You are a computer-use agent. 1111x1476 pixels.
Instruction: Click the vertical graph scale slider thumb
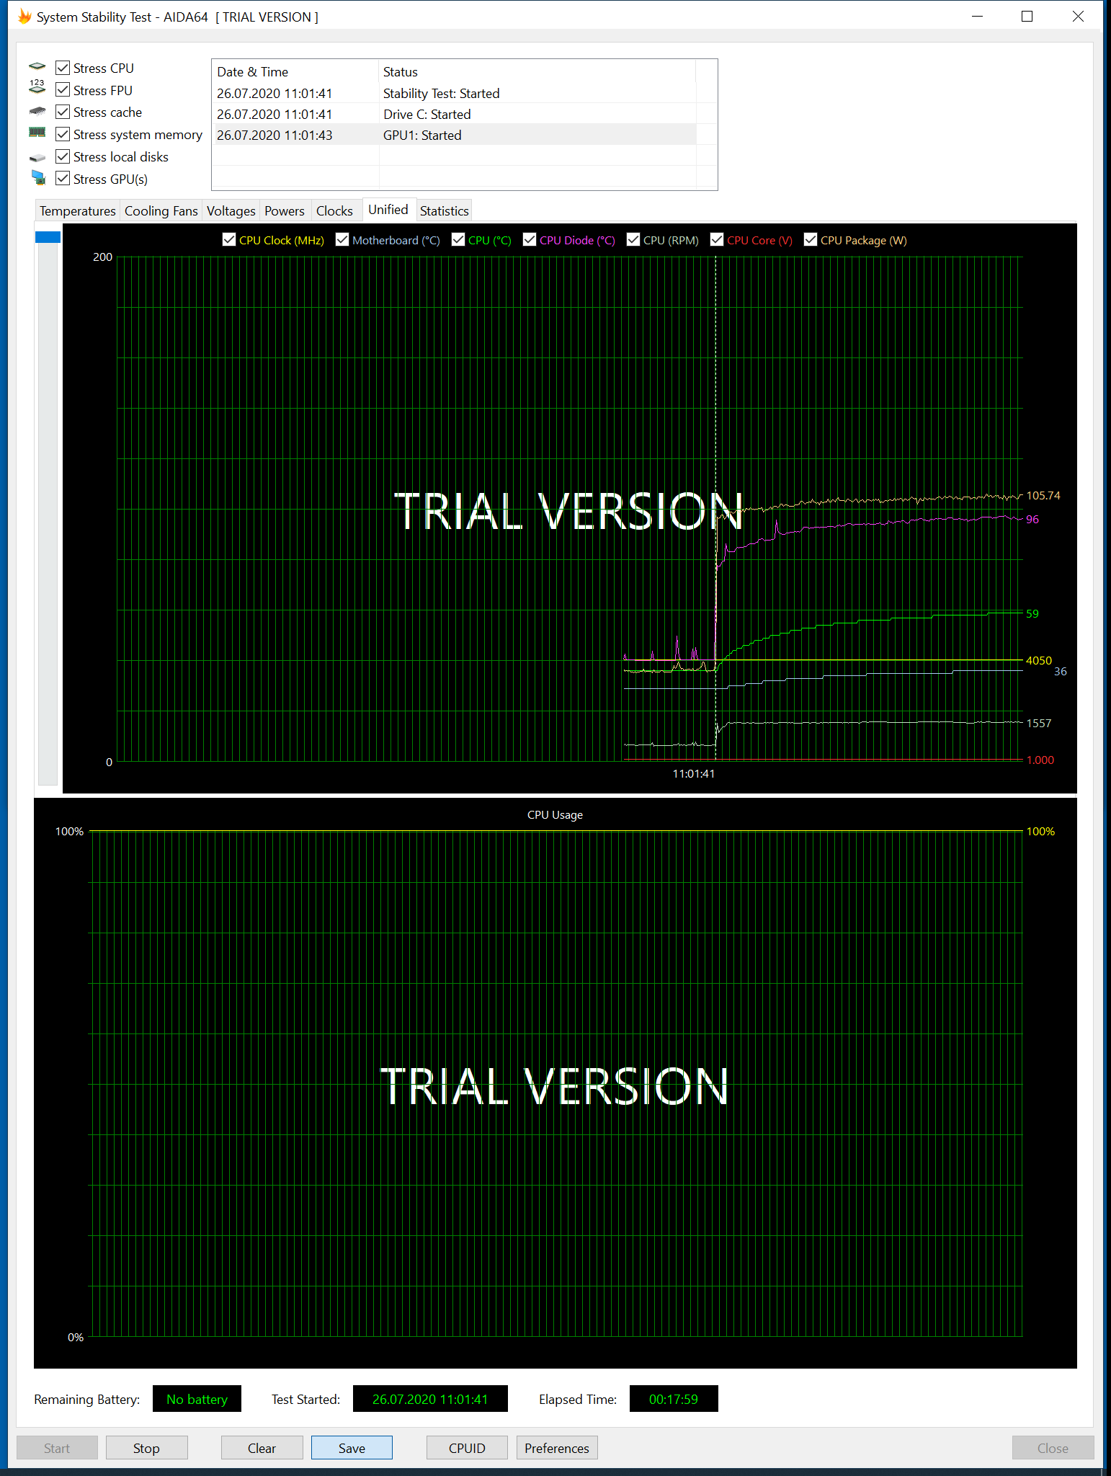point(48,237)
